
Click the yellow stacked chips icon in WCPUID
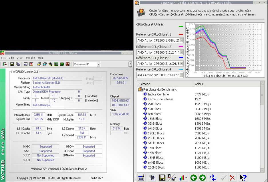click(x=39, y=64)
